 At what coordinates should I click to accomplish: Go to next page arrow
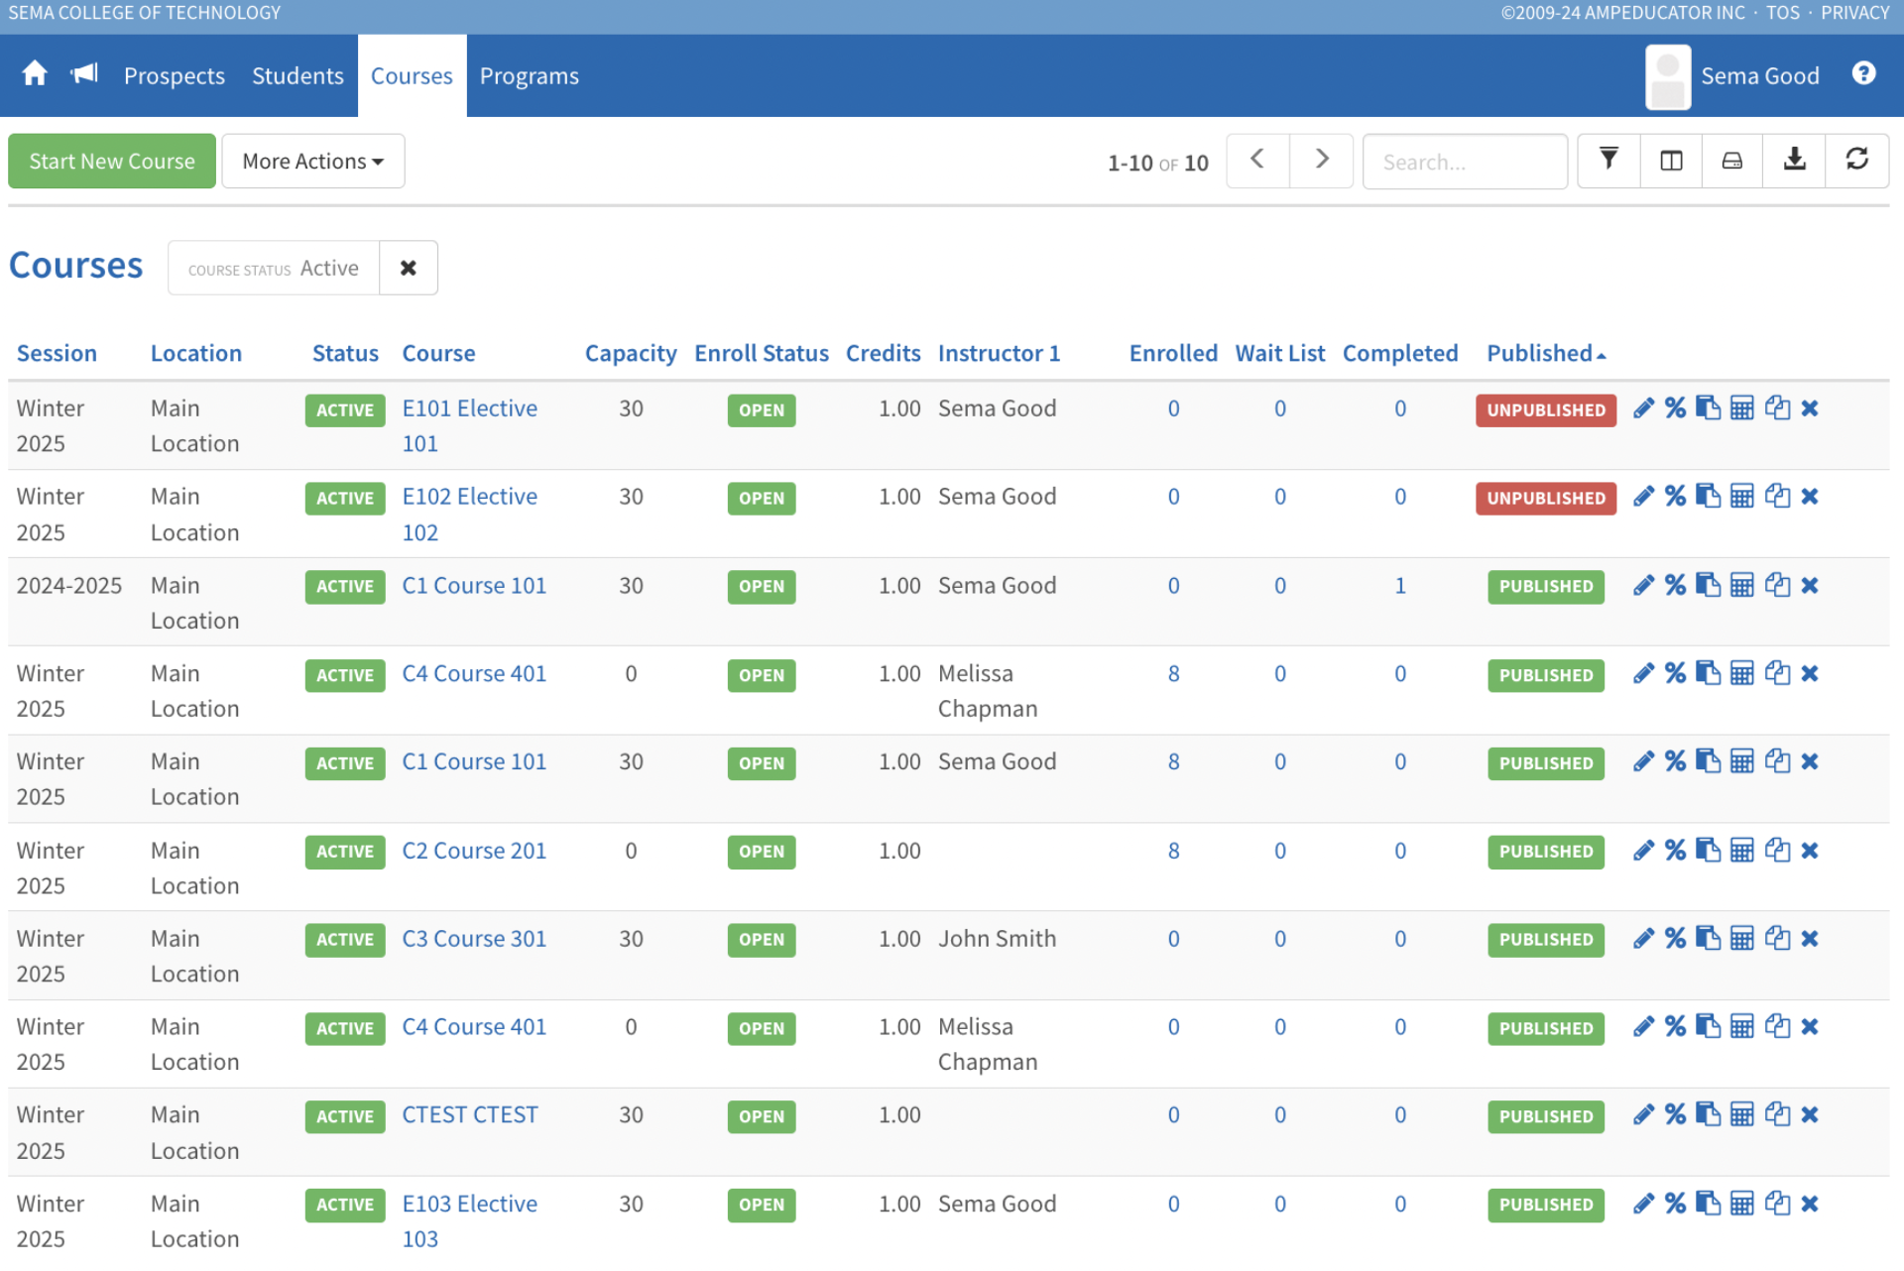(x=1321, y=160)
